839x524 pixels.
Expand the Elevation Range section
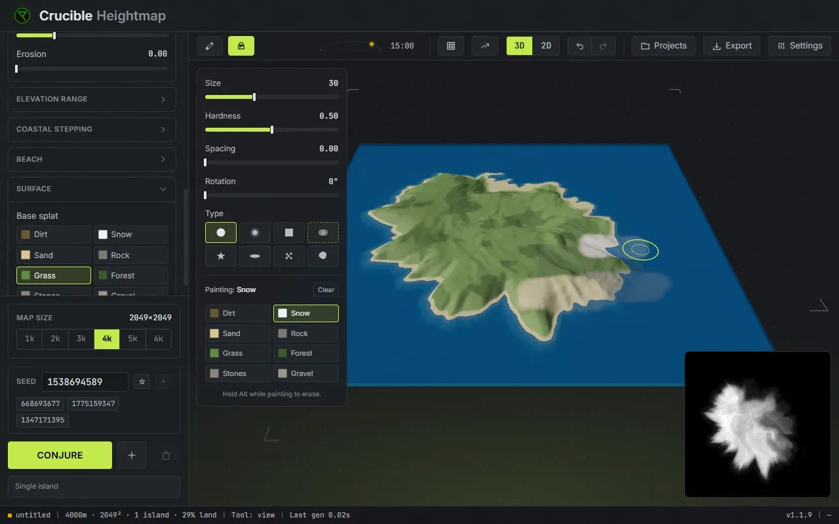click(92, 99)
